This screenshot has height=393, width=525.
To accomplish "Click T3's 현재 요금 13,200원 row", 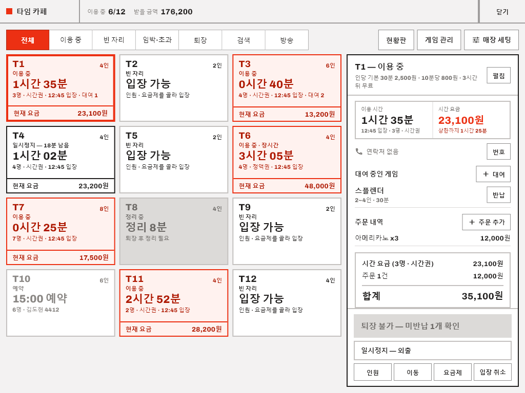I will coord(287,114).
